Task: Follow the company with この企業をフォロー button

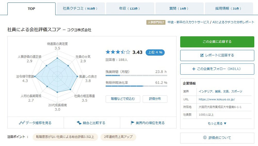Action: point(217,69)
